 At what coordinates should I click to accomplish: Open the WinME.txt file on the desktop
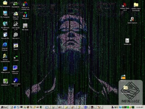coord(127,42)
